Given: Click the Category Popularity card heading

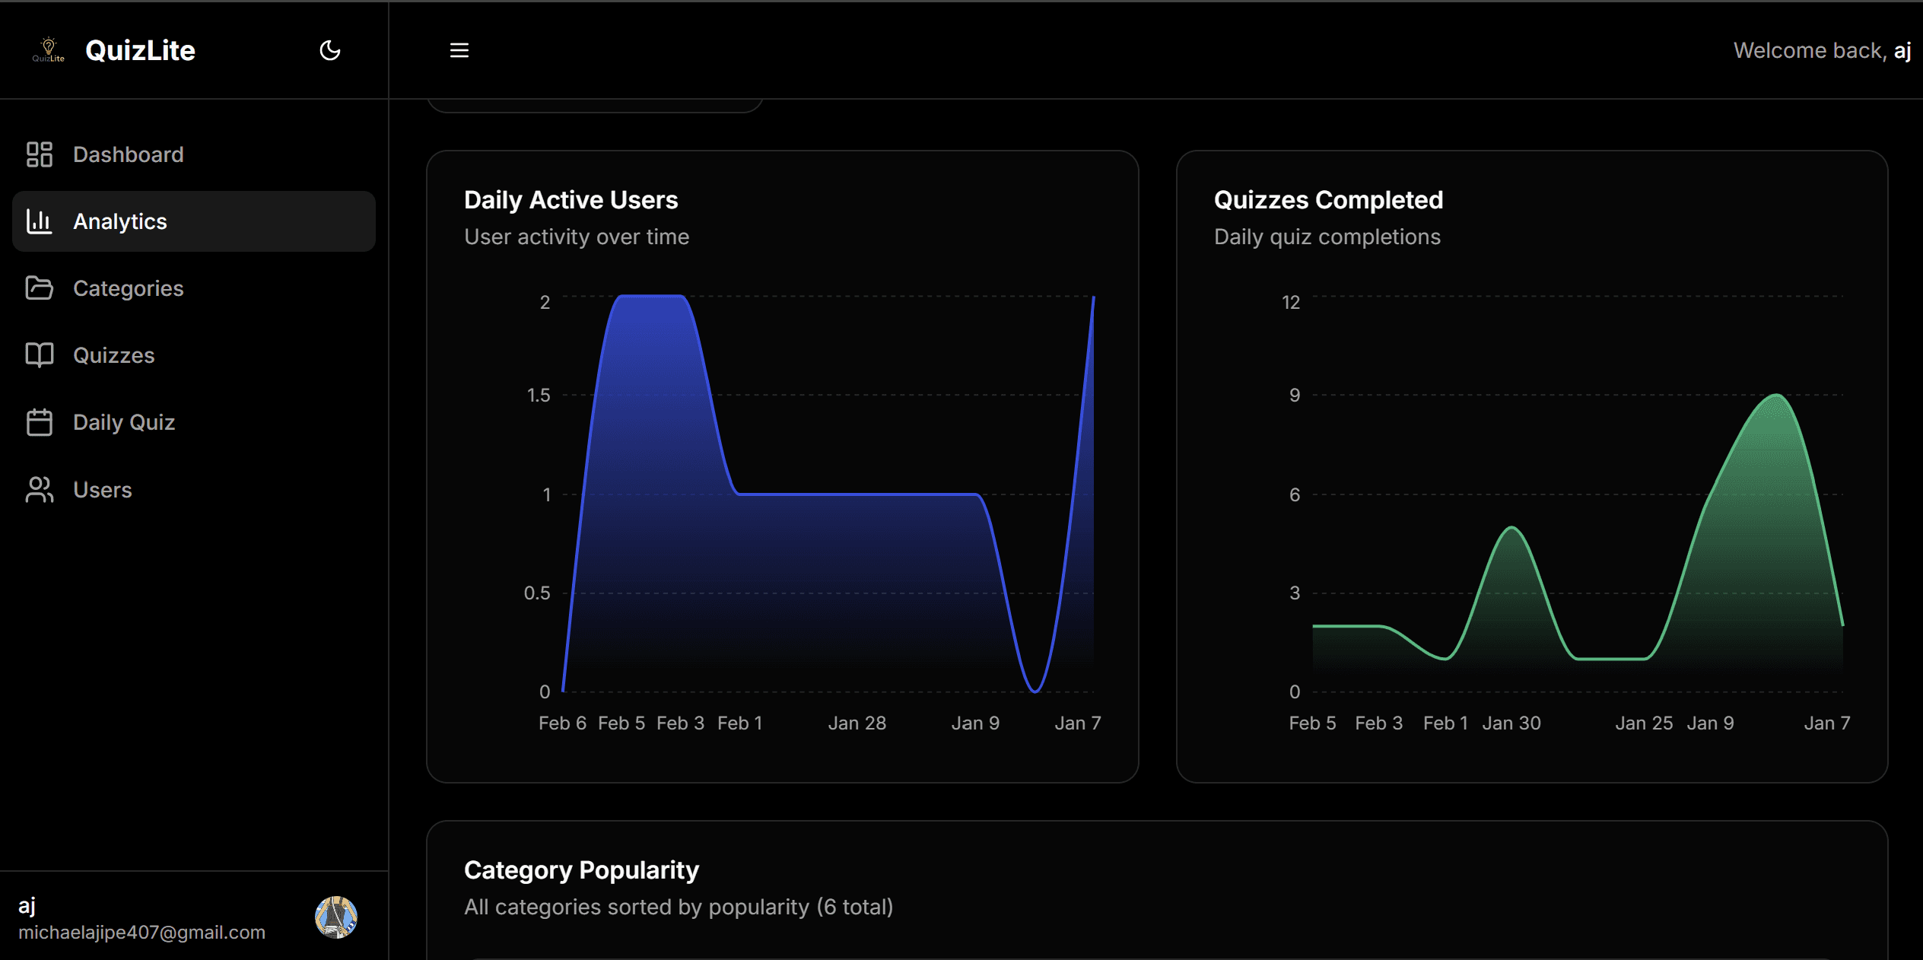Looking at the screenshot, I should 581,869.
